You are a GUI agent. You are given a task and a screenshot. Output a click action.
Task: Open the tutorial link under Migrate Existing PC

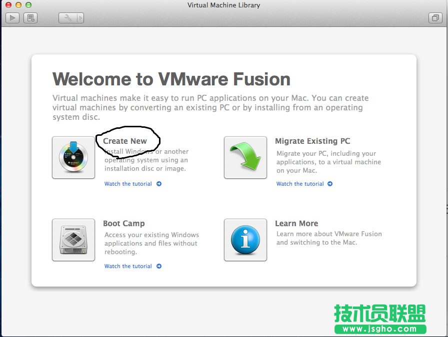(x=300, y=184)
